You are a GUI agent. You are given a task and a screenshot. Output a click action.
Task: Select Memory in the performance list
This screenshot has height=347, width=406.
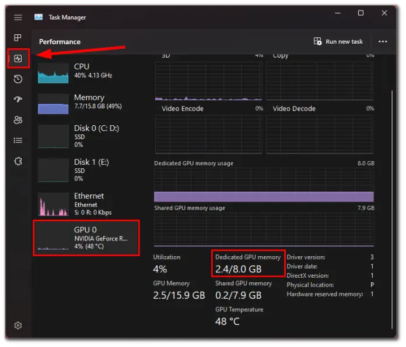pos(87,102)
